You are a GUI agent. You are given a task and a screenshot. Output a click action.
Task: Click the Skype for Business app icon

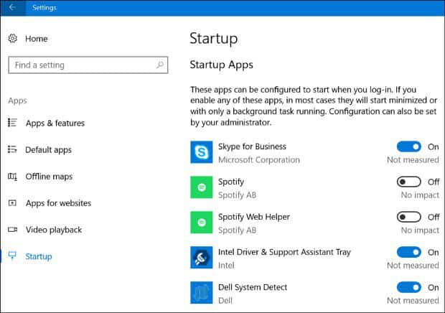pos(202,152)
